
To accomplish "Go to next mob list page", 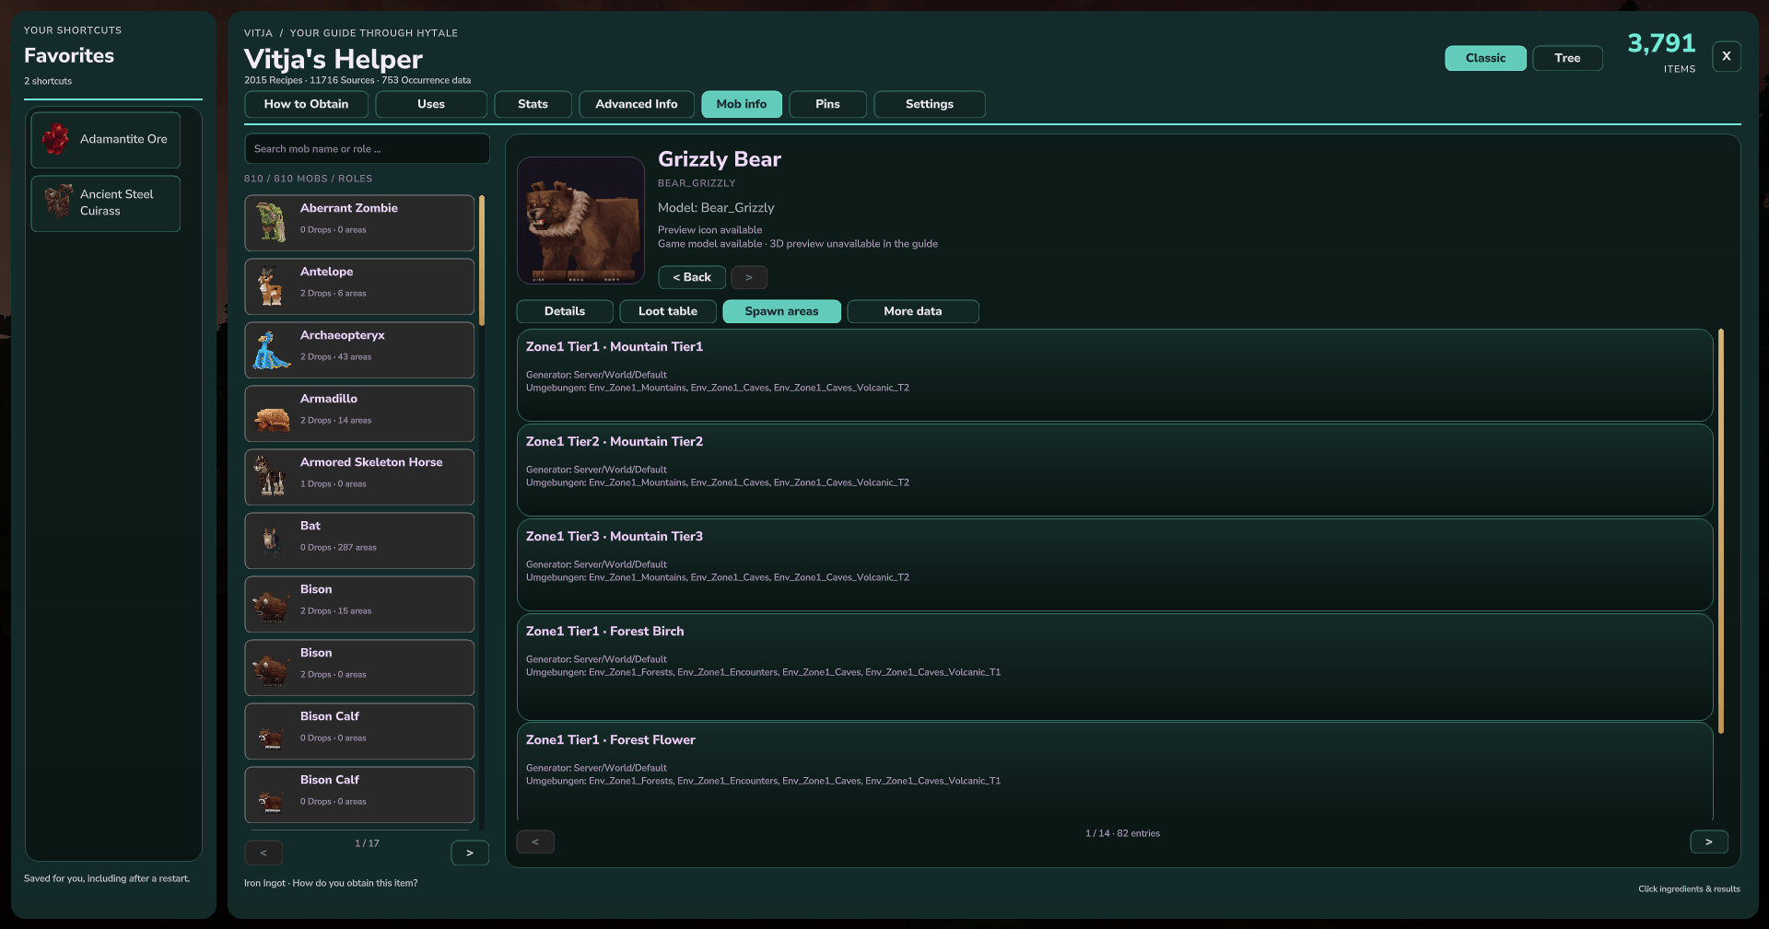I will coord(470,853).
